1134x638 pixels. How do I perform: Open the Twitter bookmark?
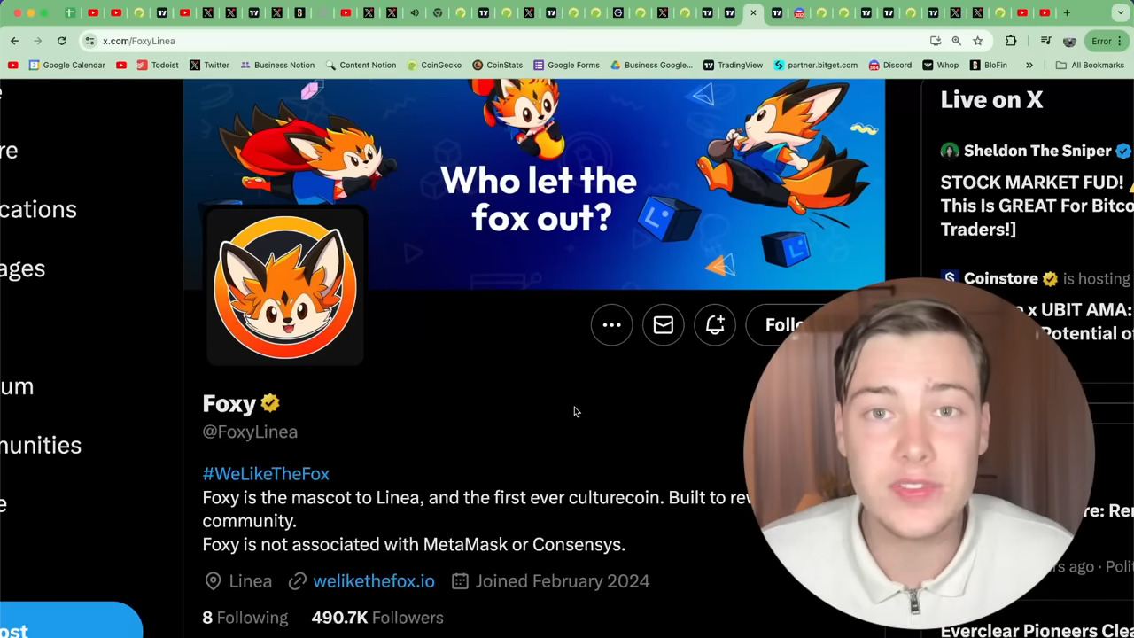[208, 65]
